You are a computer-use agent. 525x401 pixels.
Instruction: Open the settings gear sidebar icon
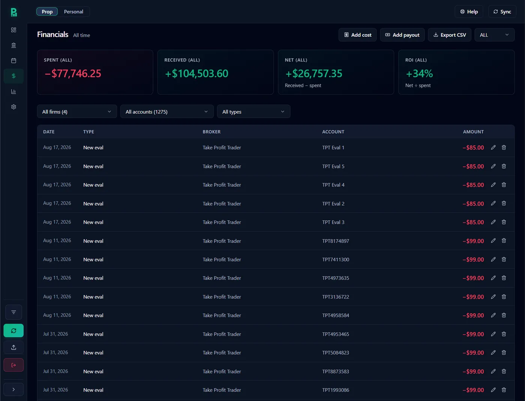tap(13, 107)
